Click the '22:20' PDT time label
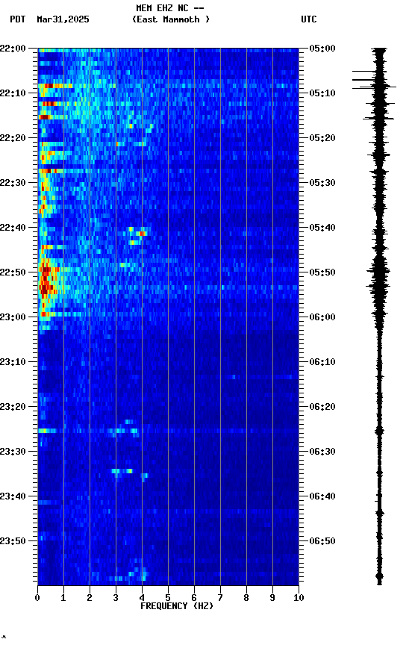Image resolution: width=412 pixels, height=645 pixels. point(13,138)
